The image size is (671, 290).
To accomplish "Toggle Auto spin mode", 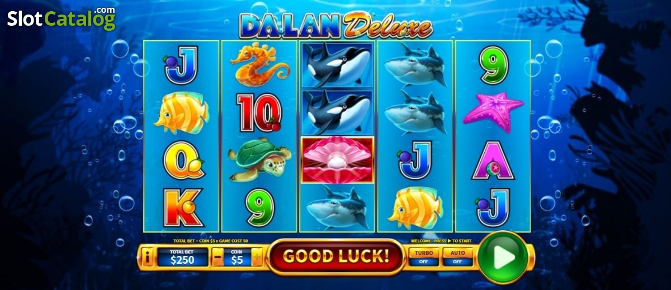I will tap(457, 257).
